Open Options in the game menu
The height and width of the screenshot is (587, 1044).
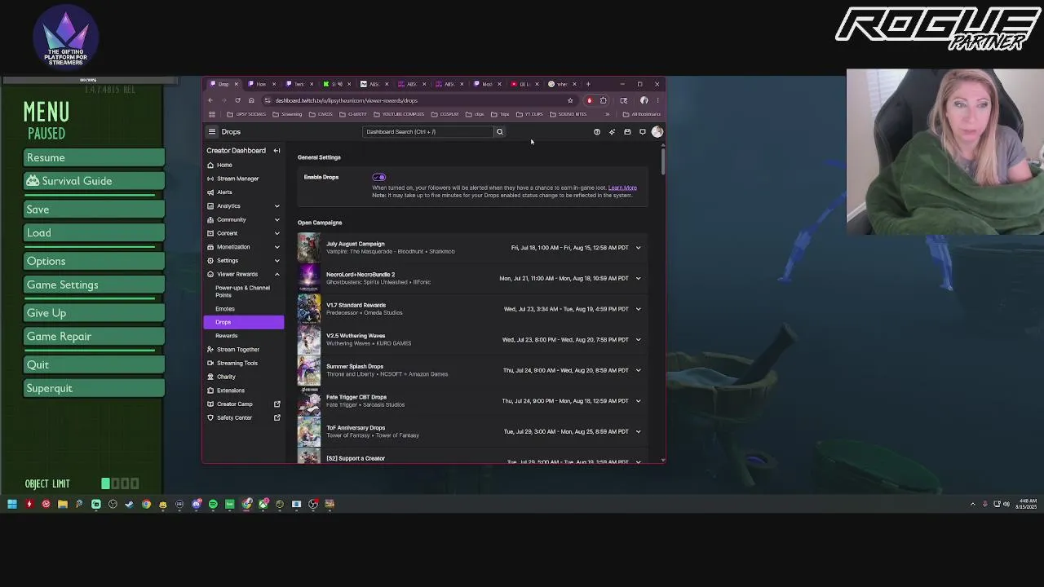click(94, 261)
